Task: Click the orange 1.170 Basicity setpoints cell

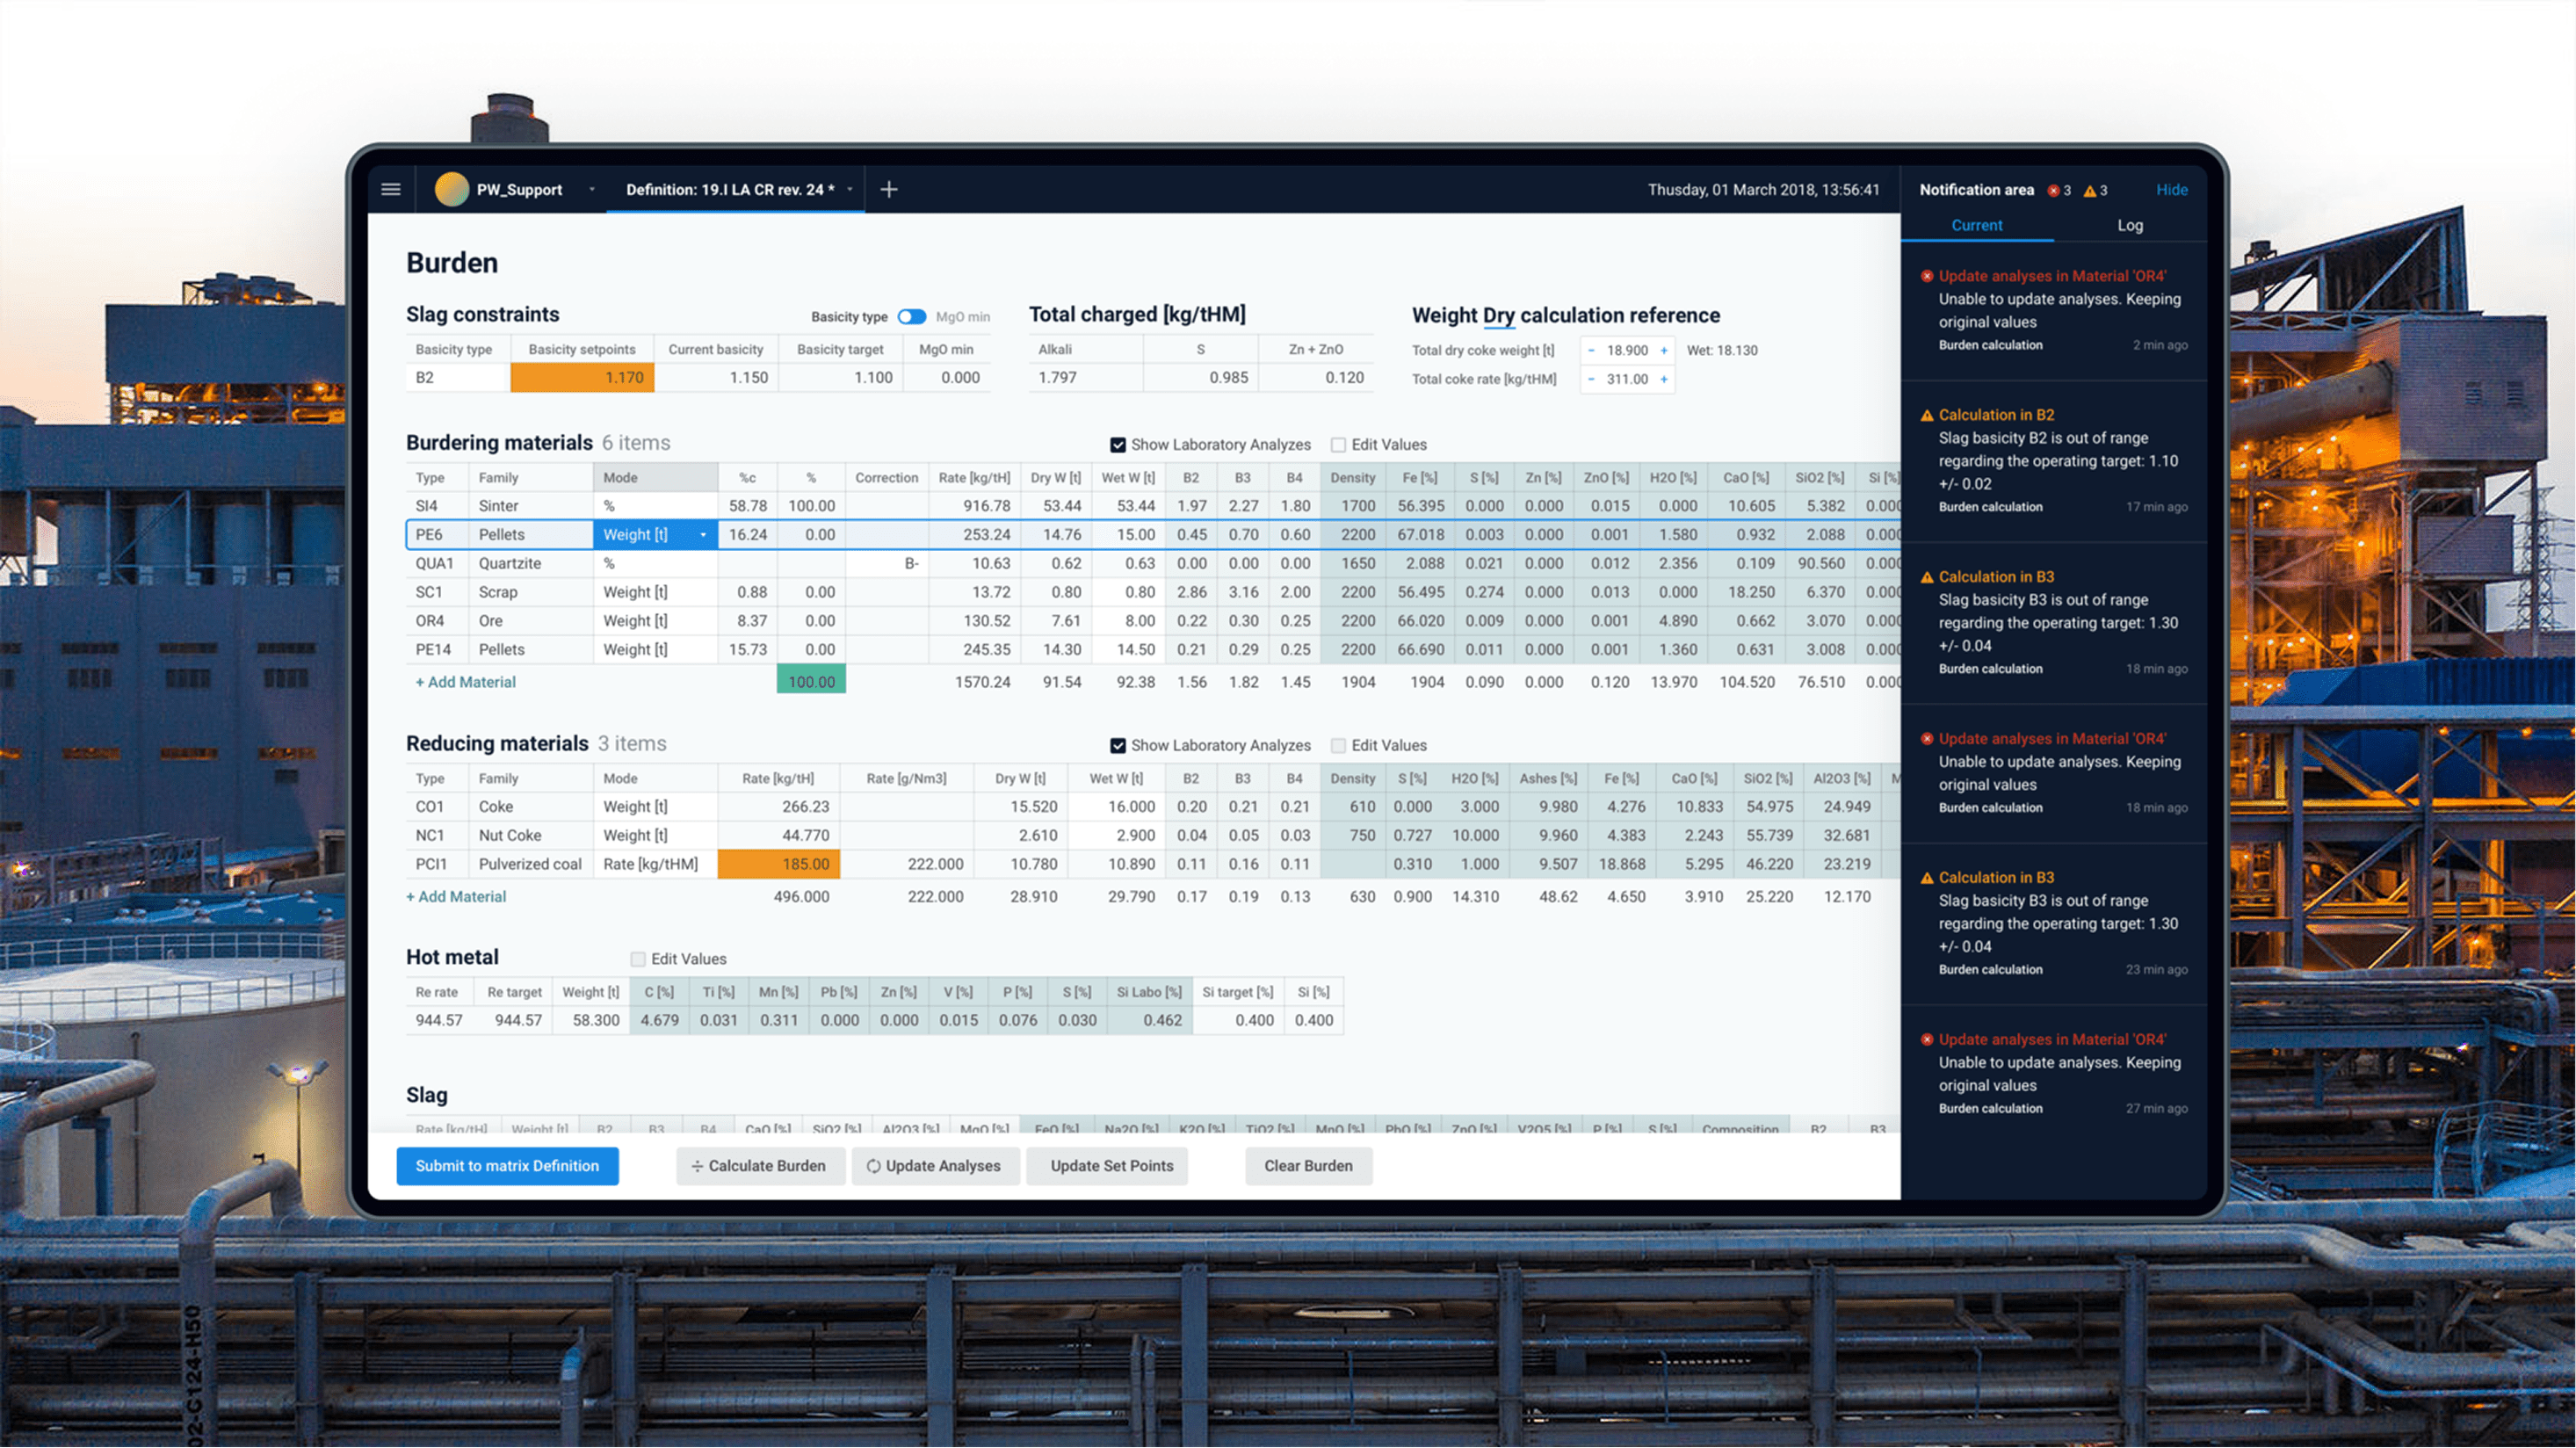Action: pos(582,378)
